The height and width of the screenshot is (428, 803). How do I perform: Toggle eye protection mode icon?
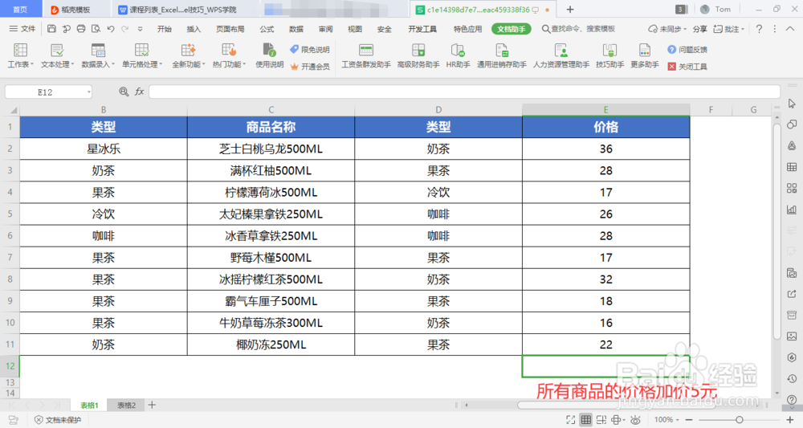point(635,420)
